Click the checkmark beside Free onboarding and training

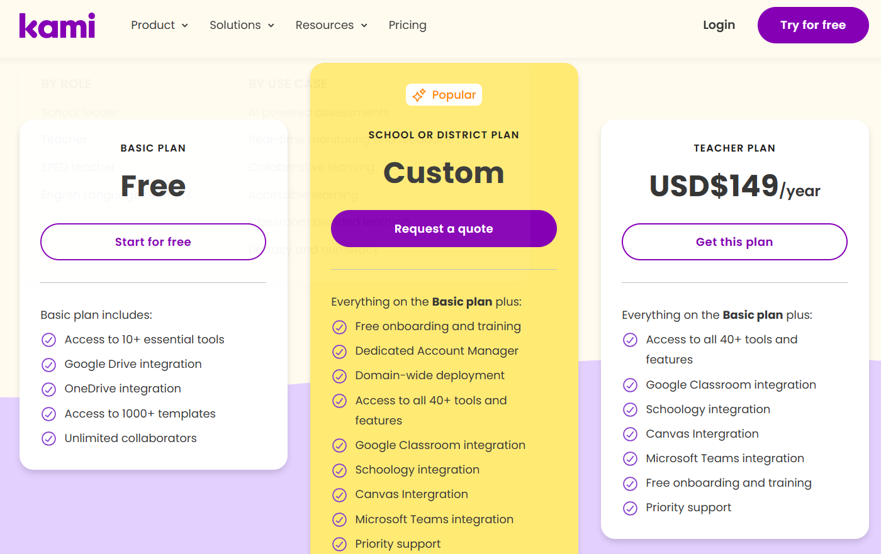(x=340, y=327)
